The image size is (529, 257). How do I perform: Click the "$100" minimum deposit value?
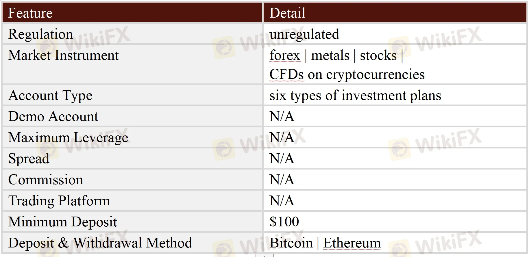284,222
